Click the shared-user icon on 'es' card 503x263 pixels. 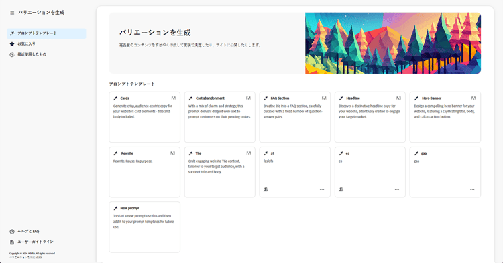point(341,189)
